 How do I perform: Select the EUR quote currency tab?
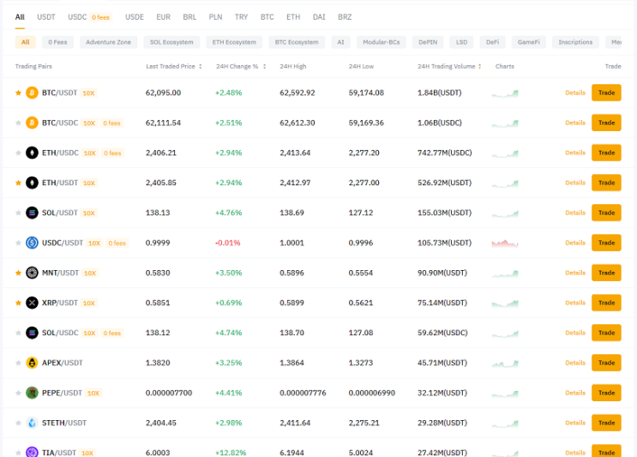click(x=163, y=17)
